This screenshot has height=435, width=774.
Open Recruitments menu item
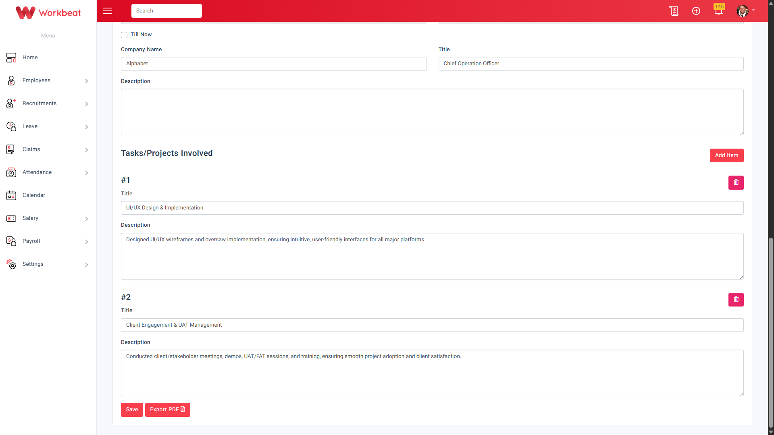[48, 104]
